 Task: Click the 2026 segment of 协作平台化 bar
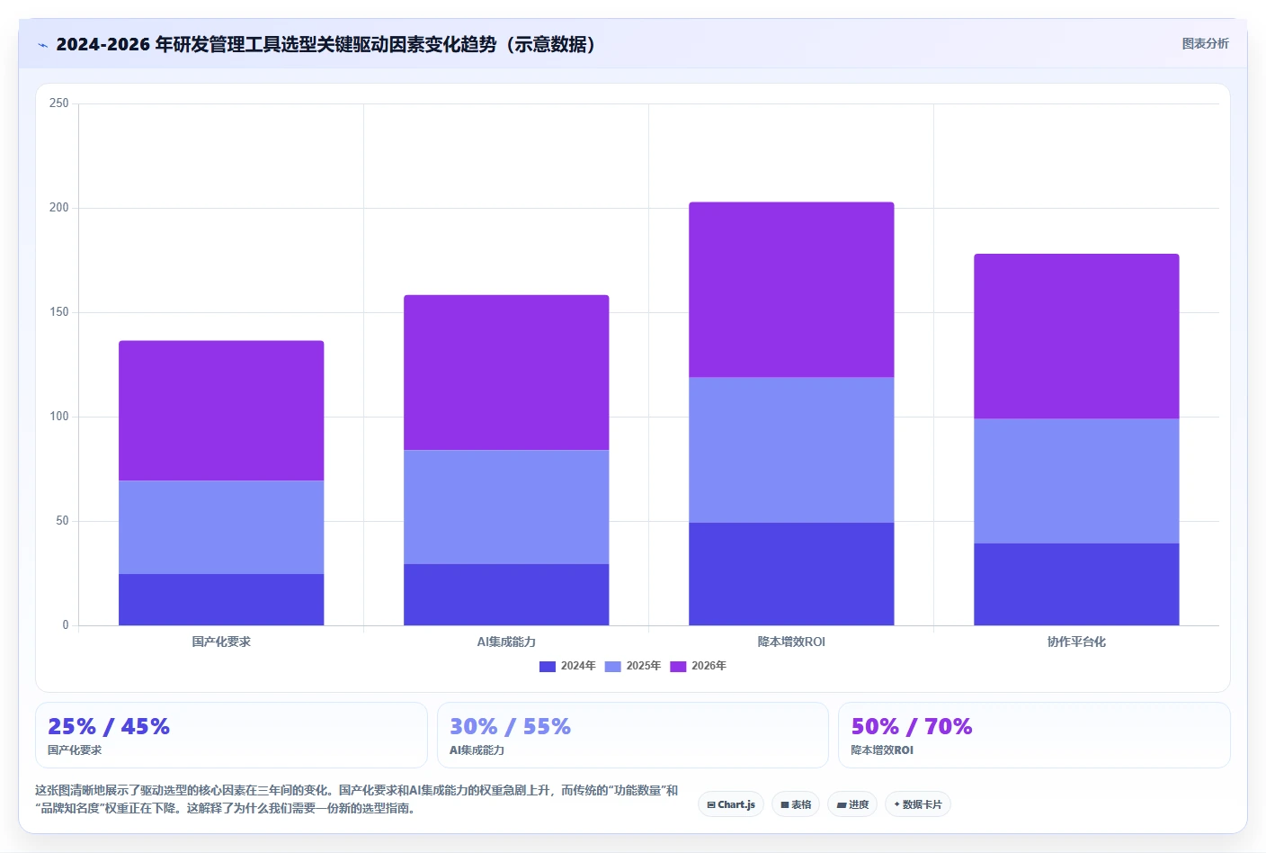pyautogui.click(x=1076, y=337)
